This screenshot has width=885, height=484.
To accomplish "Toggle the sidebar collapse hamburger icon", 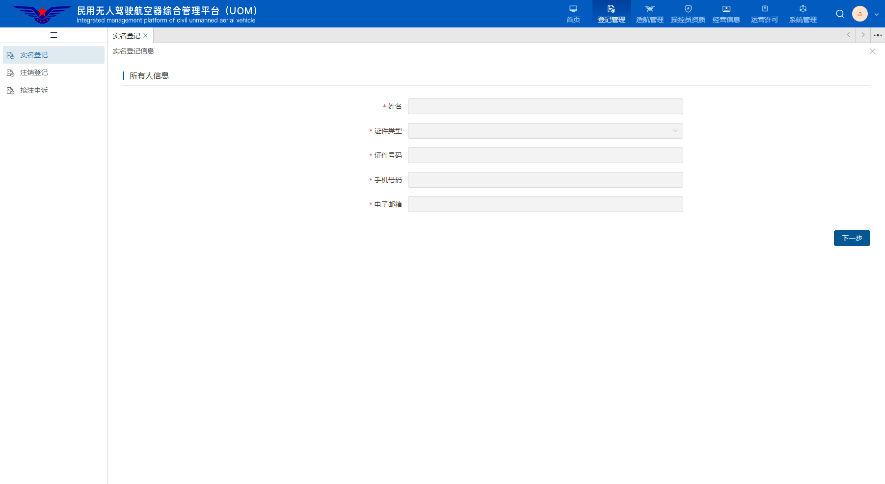I will pyautogui.click(x=54, y=35).
